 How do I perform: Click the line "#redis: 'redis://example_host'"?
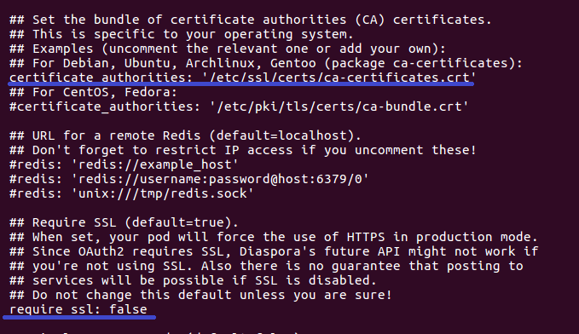[x=124, y=164]
